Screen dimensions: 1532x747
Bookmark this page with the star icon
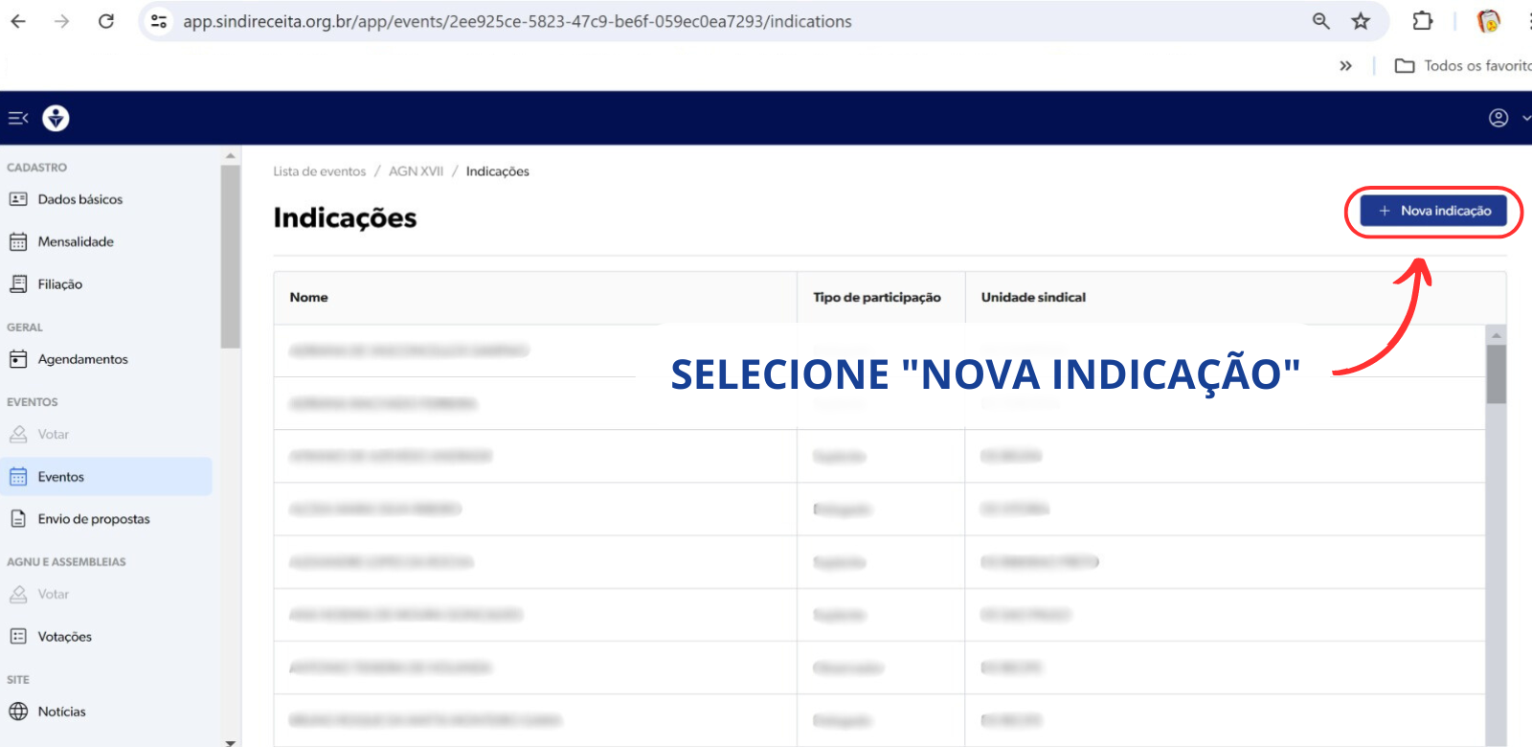tap(1361, 21)
